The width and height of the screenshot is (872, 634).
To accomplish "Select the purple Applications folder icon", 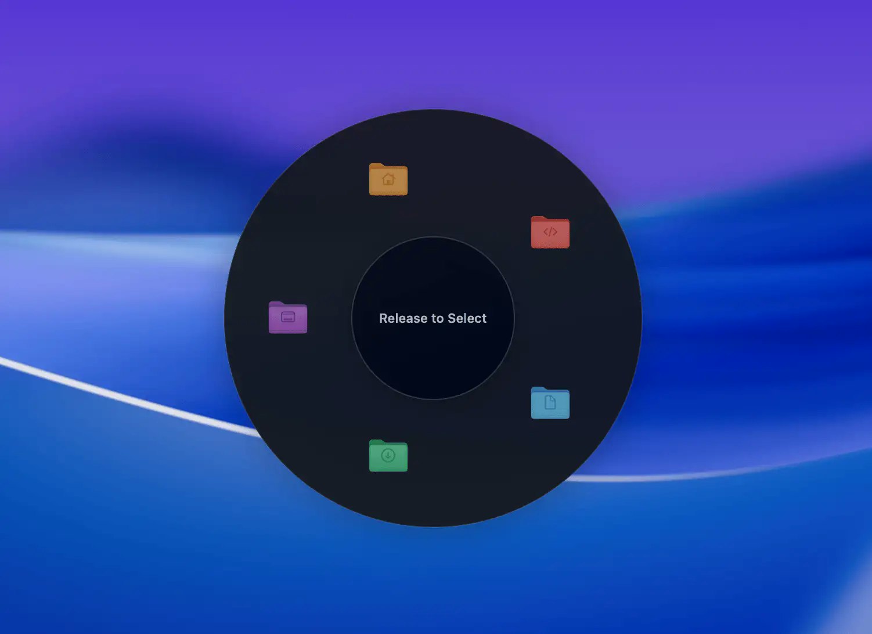I will 289,318.
